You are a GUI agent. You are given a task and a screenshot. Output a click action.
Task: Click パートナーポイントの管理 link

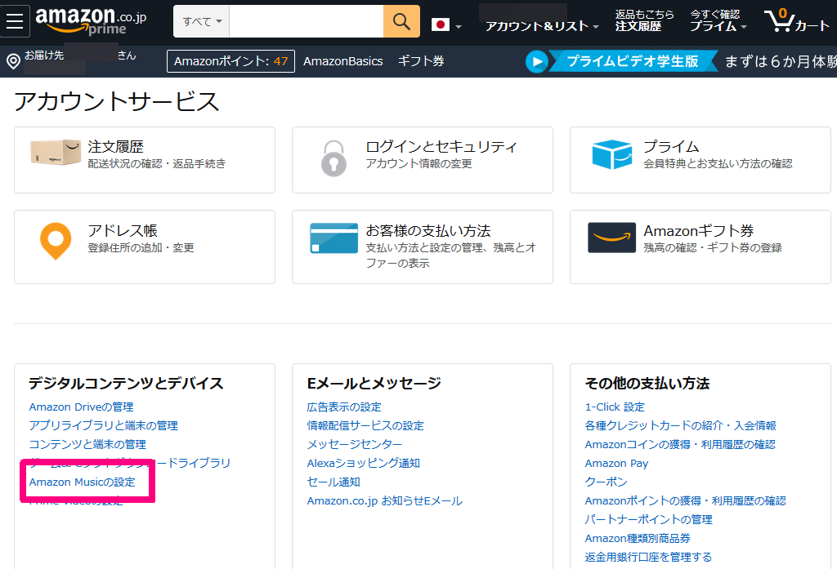(x=648, y=519)
